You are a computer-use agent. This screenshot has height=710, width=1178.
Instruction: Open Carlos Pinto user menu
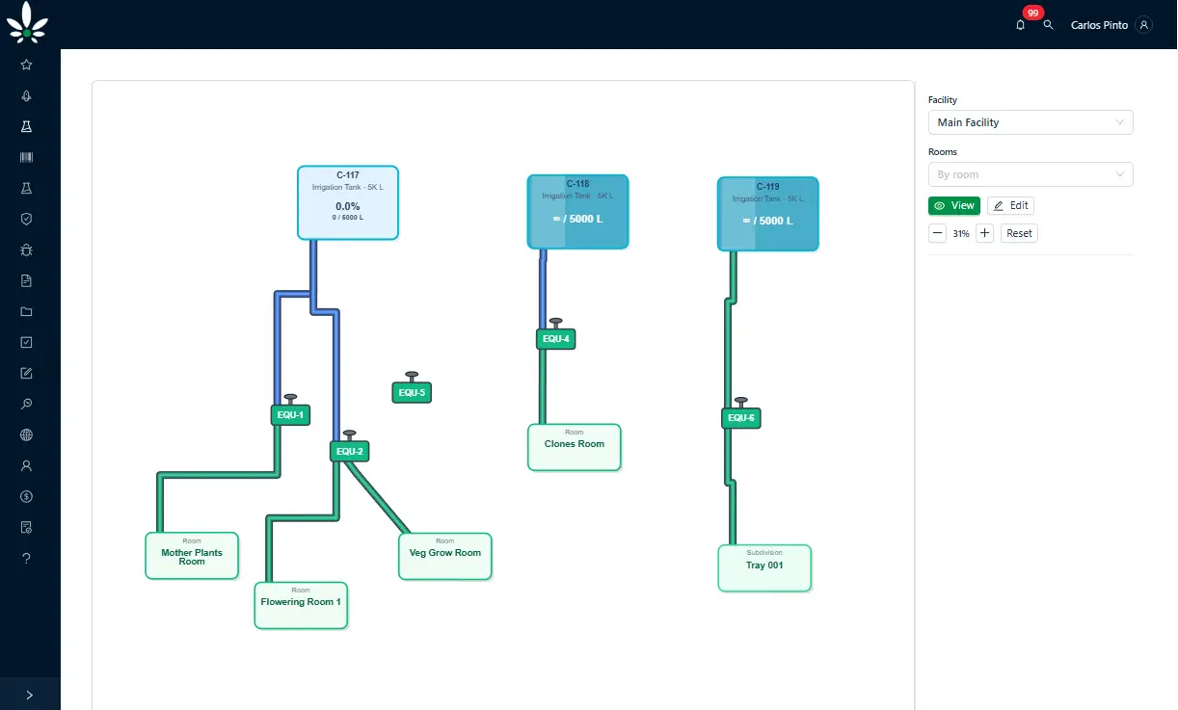[x=1111, y=25]
